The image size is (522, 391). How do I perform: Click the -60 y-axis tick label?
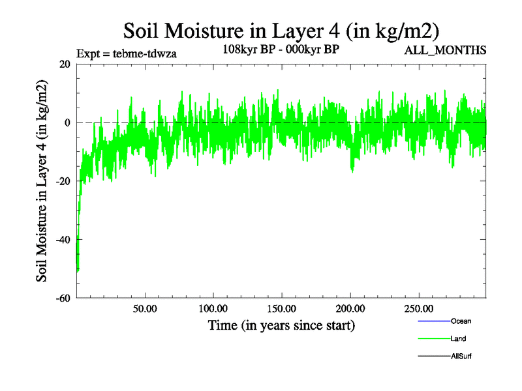tap(64, 298)
